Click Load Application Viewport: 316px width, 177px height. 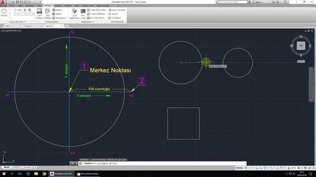pos(75,14)
